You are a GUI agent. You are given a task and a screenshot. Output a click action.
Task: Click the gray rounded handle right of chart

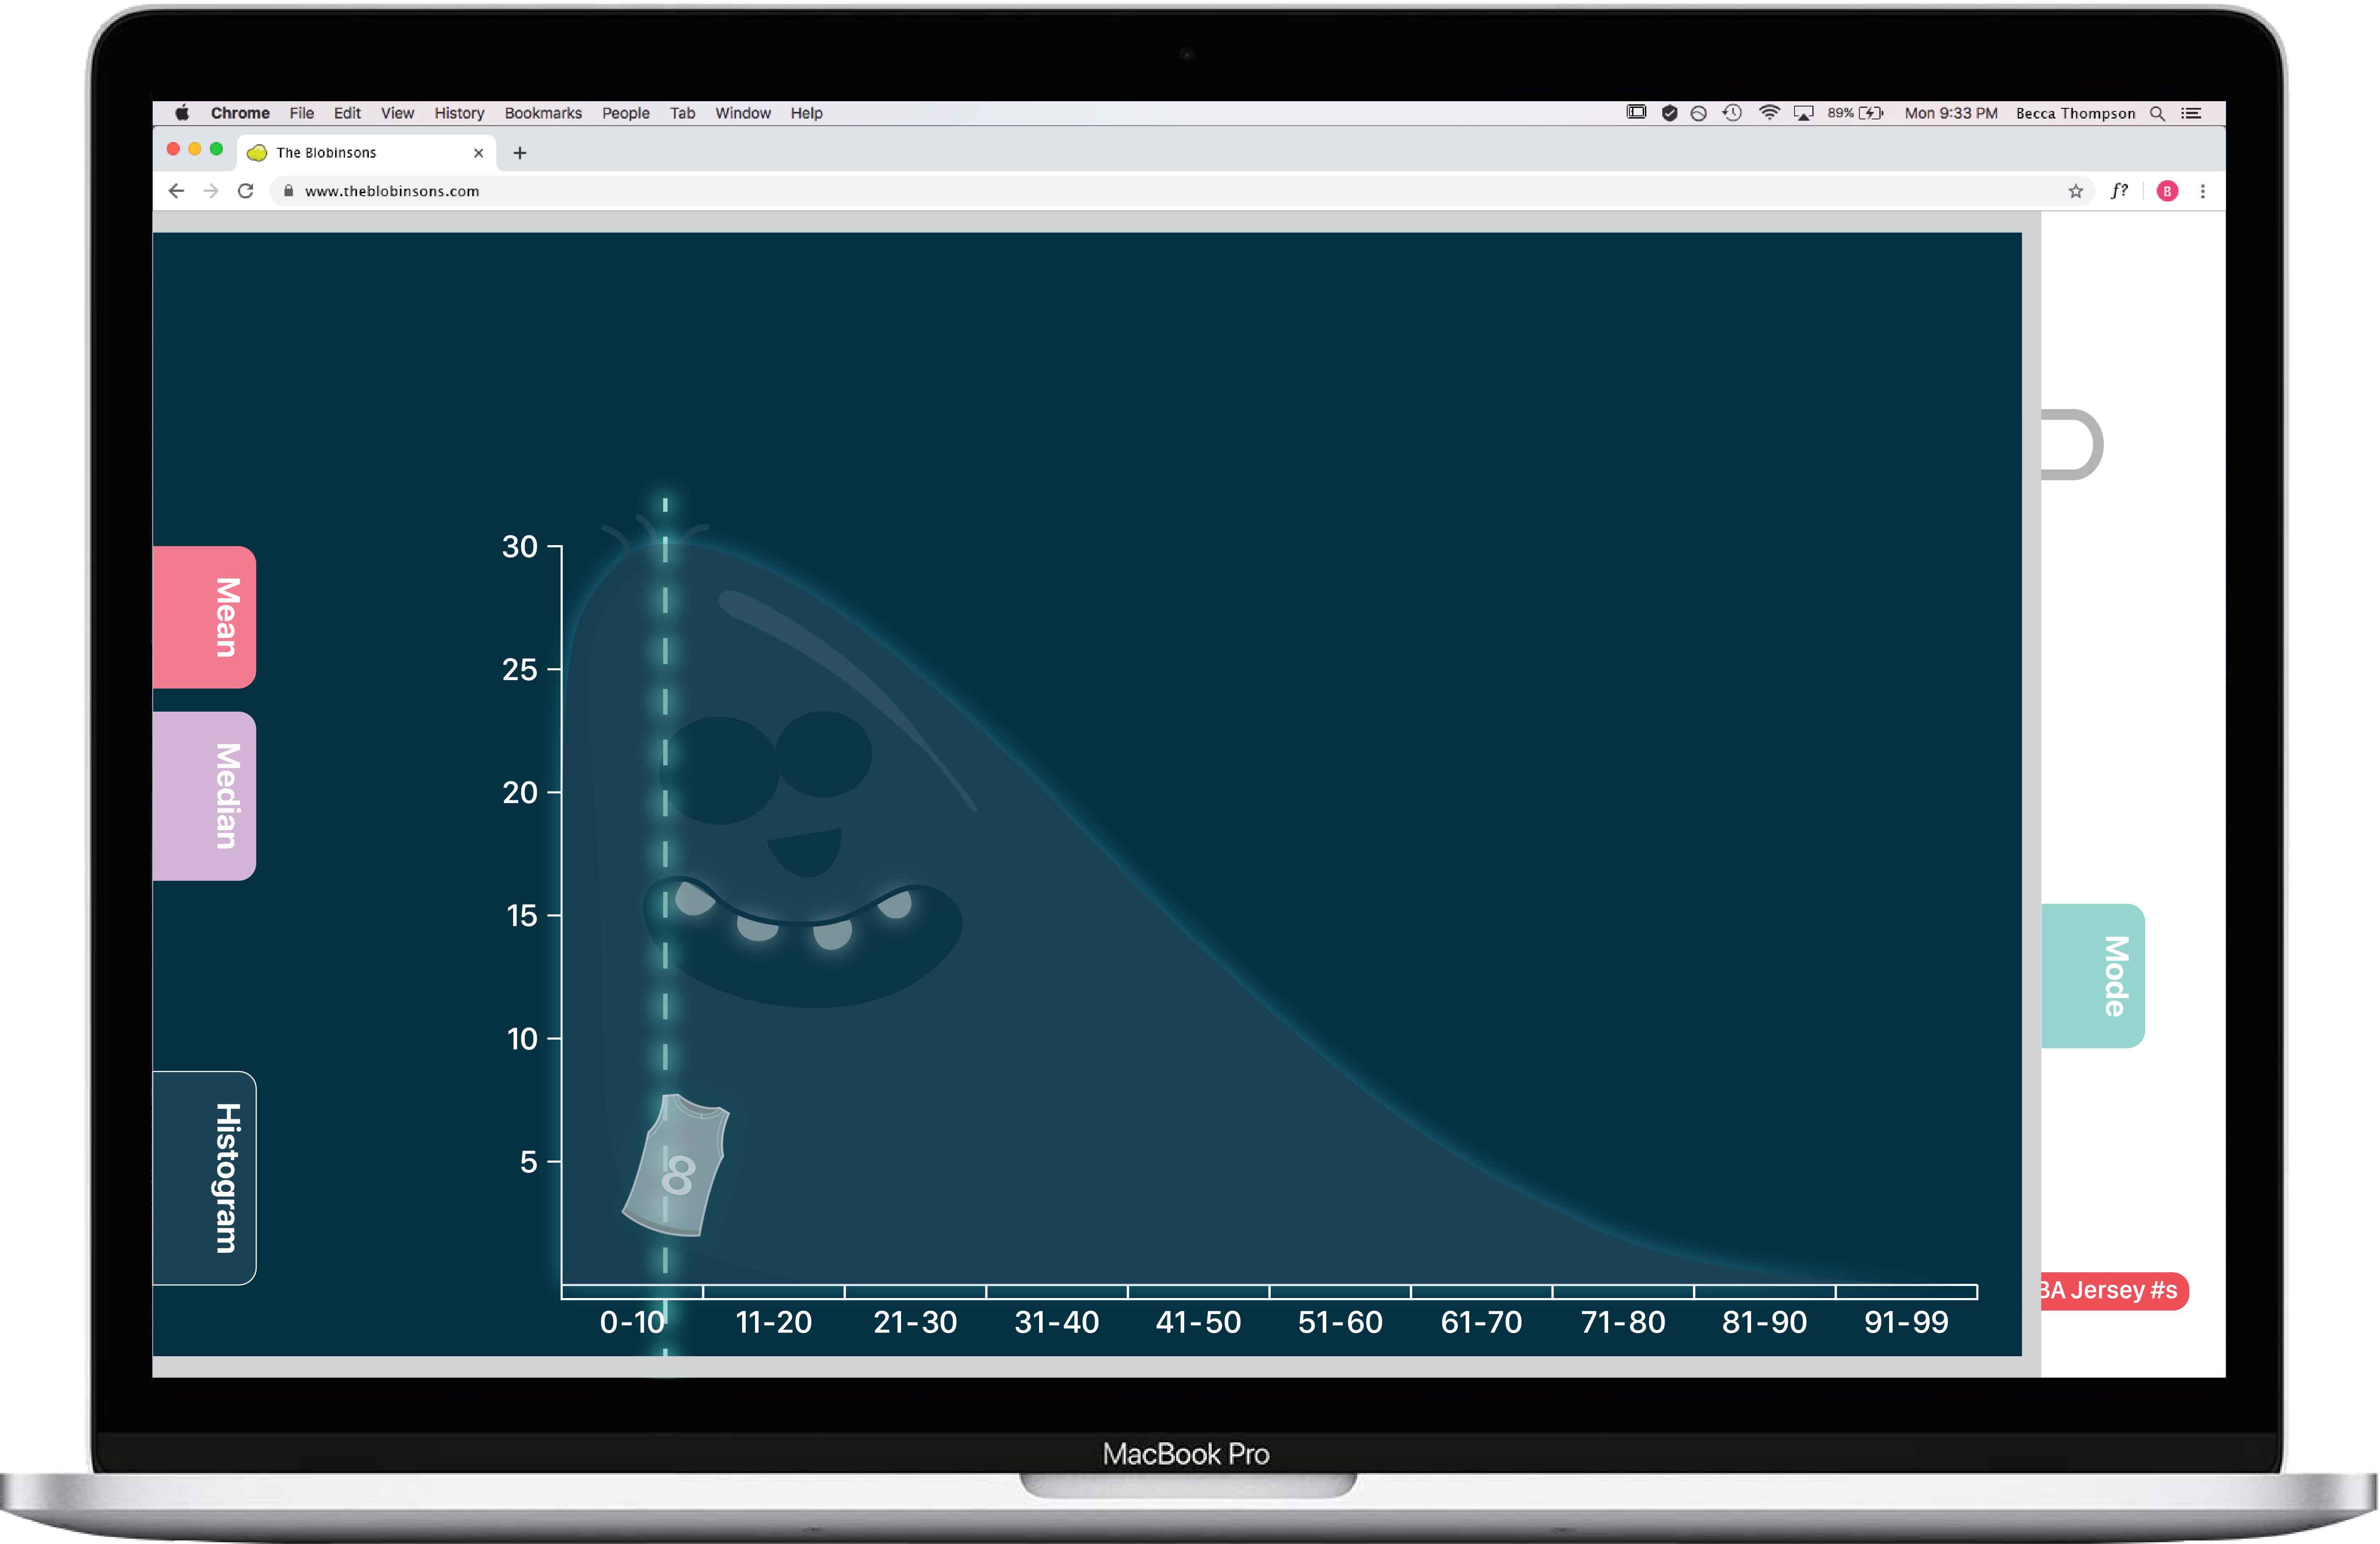point(2071,444)
